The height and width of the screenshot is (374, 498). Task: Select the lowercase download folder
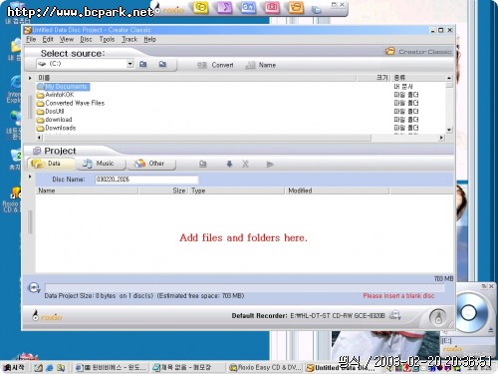[54, 120]
